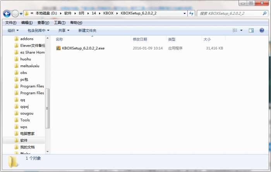The width and height of the screenshot is (271, 172).
Task: Go back with the blue Back arrow
Action: coord(7,14)
